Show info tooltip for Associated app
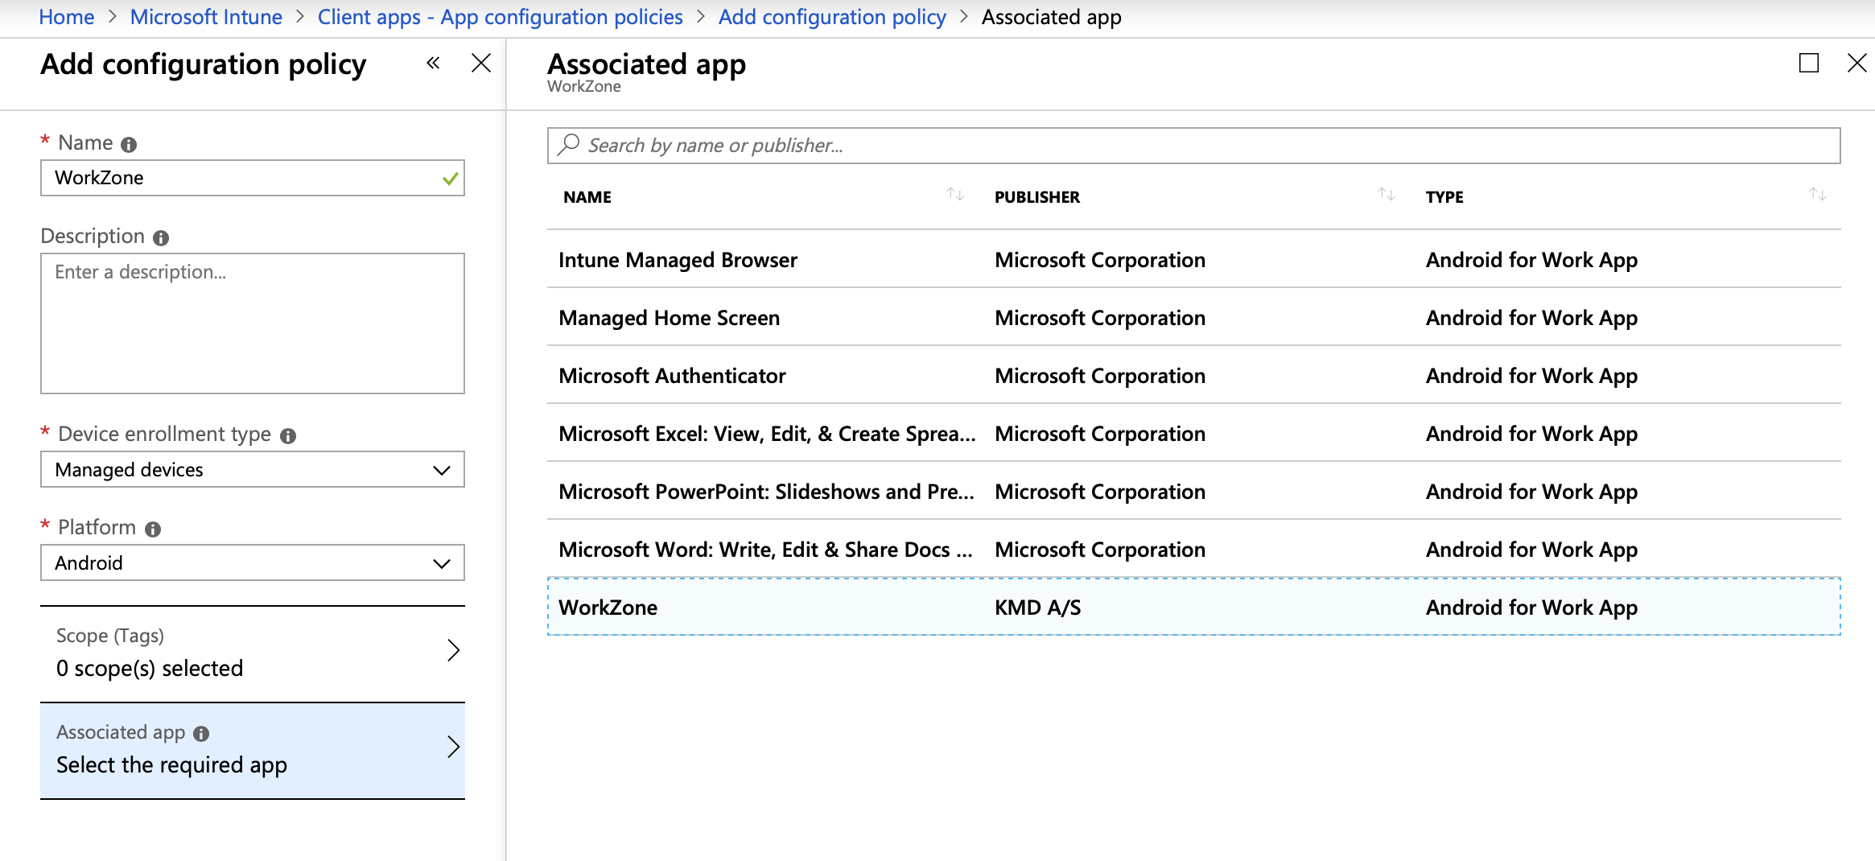Image resolution: width=1875 pixels, height=861 pixels. click(201, 733)
